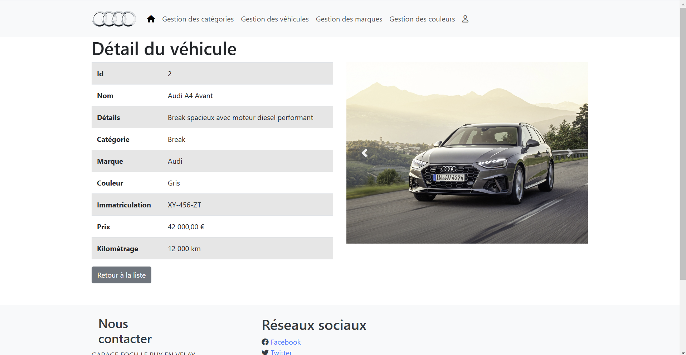686x355 pixels.
Task: Navigate to Gestion des marques
Action: coord(349,19)
